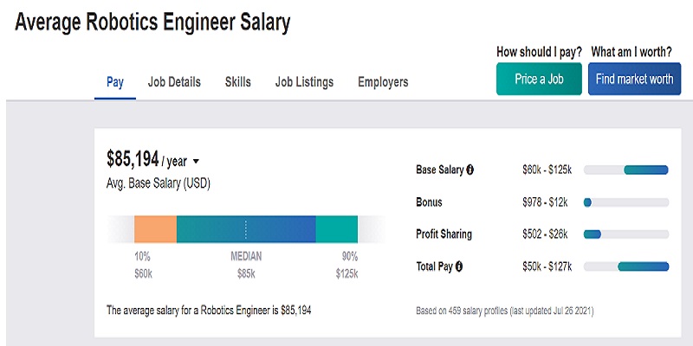Click the Base Salary info icon
Screen dimensions: 693x346
point(470,170)
